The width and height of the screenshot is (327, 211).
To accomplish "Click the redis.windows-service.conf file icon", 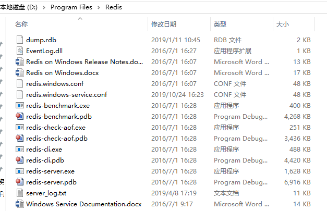I will click(20, 95).
